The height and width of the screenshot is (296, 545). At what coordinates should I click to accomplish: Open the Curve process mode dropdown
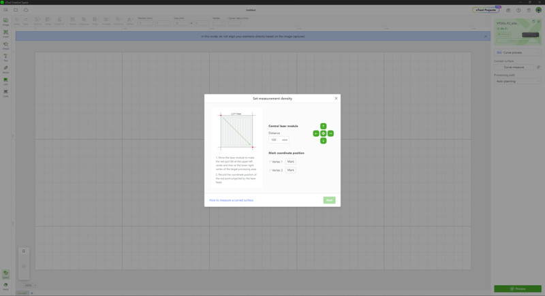518,52
